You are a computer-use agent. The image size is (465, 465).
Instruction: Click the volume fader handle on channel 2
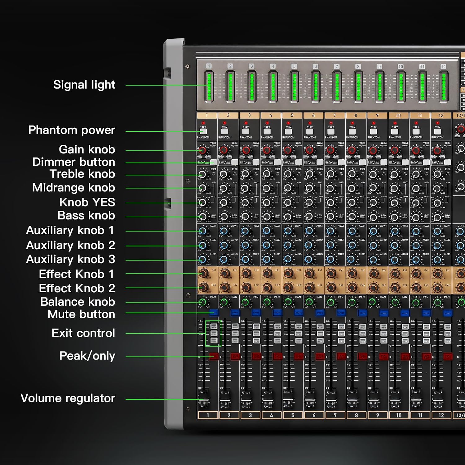225,399
